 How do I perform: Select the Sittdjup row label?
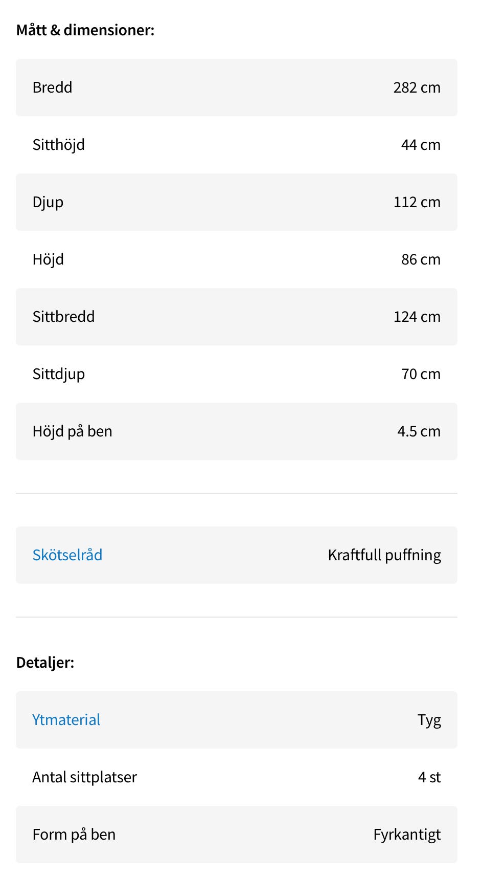(58, 374)
